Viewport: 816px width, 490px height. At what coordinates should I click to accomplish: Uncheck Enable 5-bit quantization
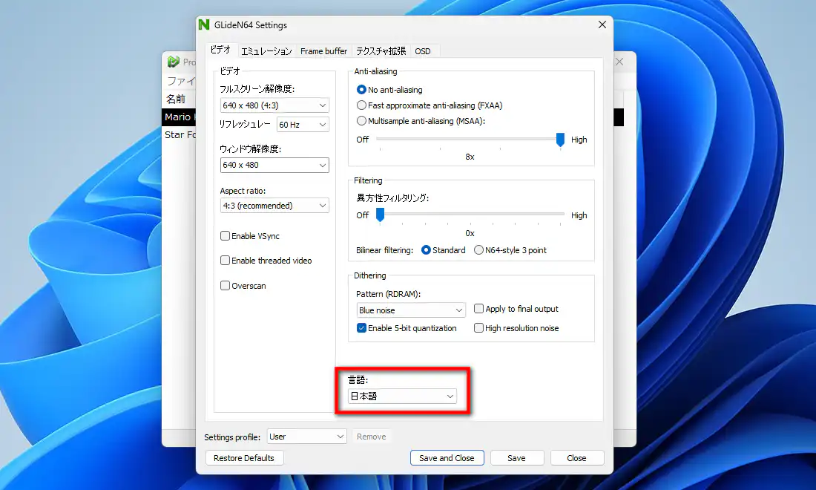coord(362,328)
